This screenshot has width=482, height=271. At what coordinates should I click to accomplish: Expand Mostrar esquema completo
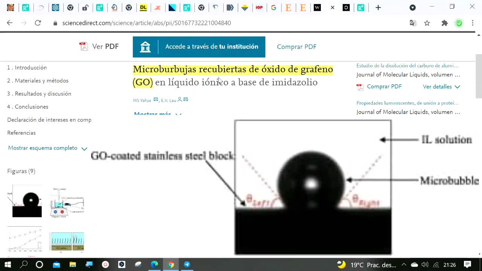[x=47, y=148]
